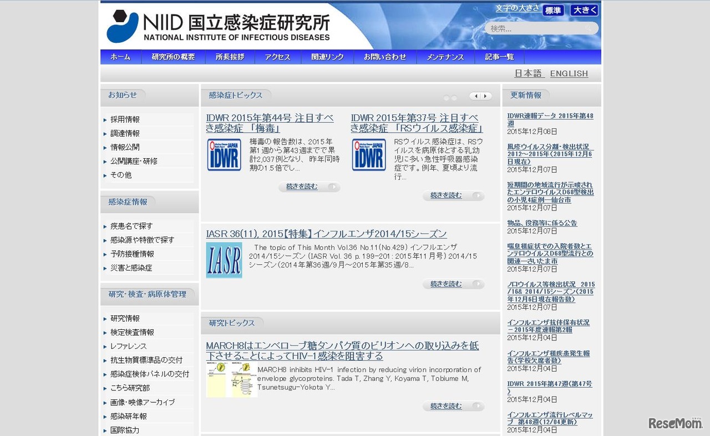The height and width of the screenshot is (436, 710).
Task: Select the first carousel pagination dot
Action: (447, 97)
